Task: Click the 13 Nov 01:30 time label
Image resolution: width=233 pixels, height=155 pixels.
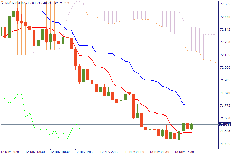Action: coord(134,152)
